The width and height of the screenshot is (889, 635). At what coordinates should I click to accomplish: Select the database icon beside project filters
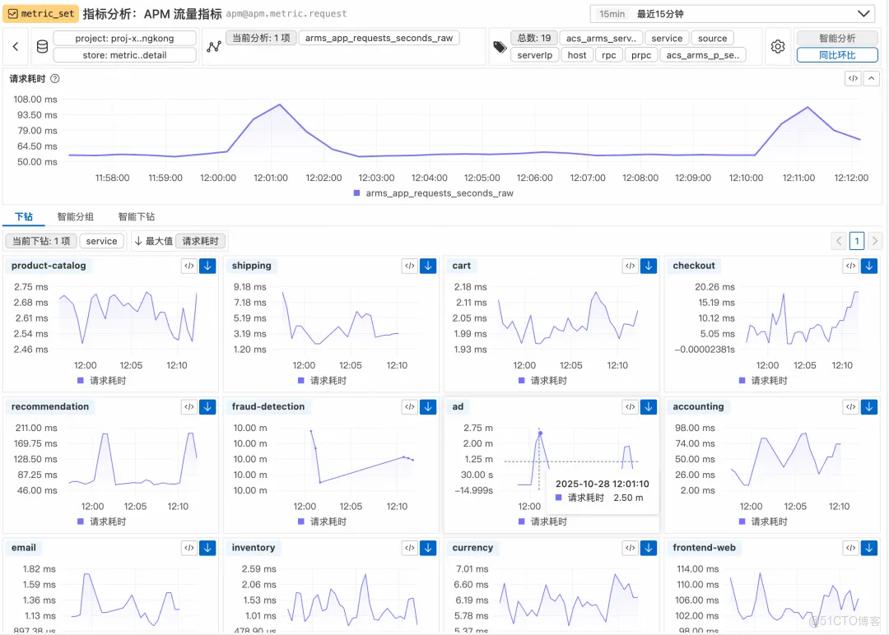42,46
